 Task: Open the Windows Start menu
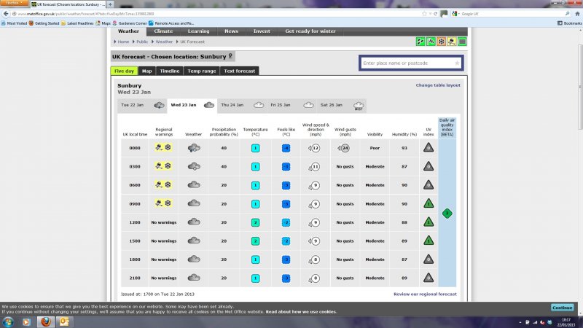(x=8, y=321)
